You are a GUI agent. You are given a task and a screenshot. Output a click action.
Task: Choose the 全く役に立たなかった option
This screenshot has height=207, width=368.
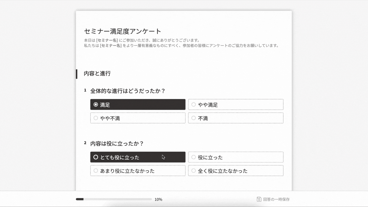(235, 171)
